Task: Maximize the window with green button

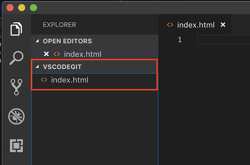Action: click(x=33, y=8)
